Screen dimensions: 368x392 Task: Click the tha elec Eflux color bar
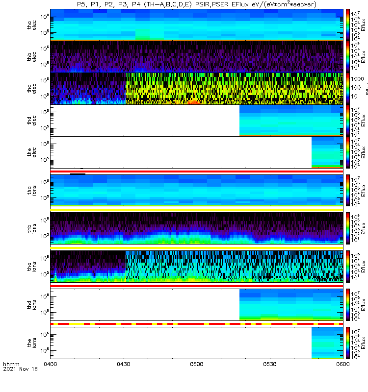[x=348, y=25]
